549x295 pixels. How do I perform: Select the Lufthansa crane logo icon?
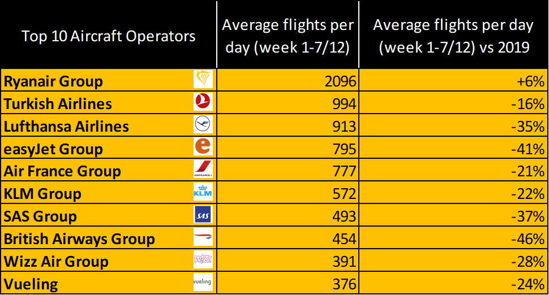(203, 125)
